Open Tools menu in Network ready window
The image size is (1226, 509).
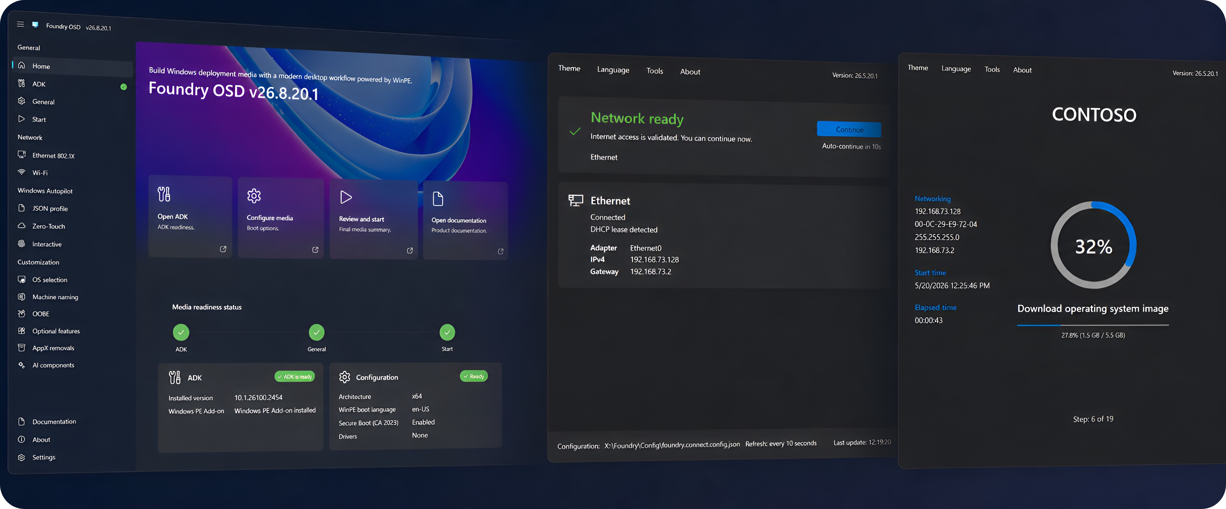654,71
